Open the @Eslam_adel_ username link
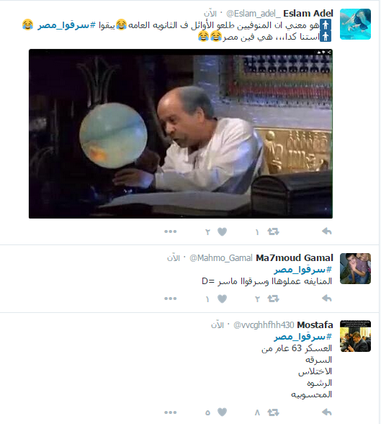 pyautogui.click(x=254, y=14)
